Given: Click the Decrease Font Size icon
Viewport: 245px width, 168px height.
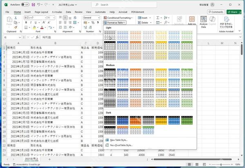Looking at the screenshot, I should click(49, 22).
